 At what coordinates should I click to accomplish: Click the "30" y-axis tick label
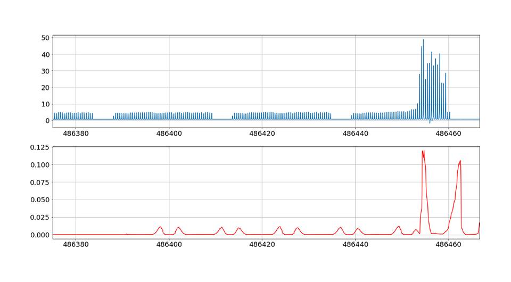pos(45,71)
